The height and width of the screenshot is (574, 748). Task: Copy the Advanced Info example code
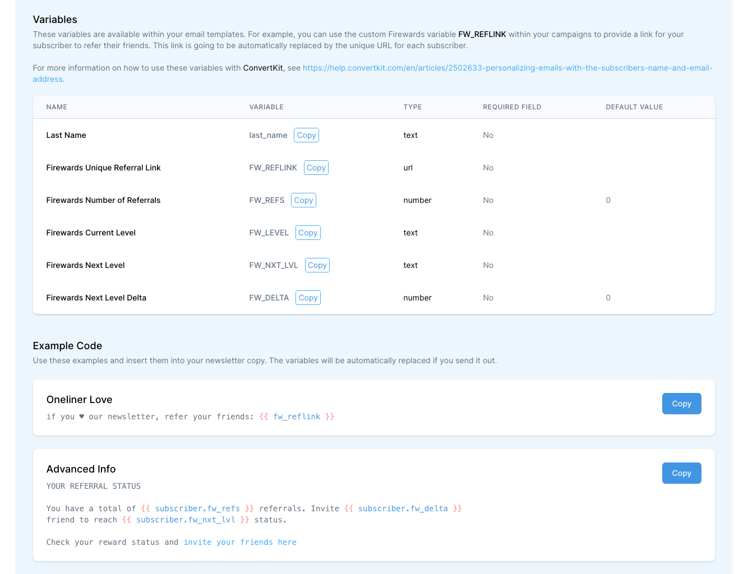(x=681, y=473)
